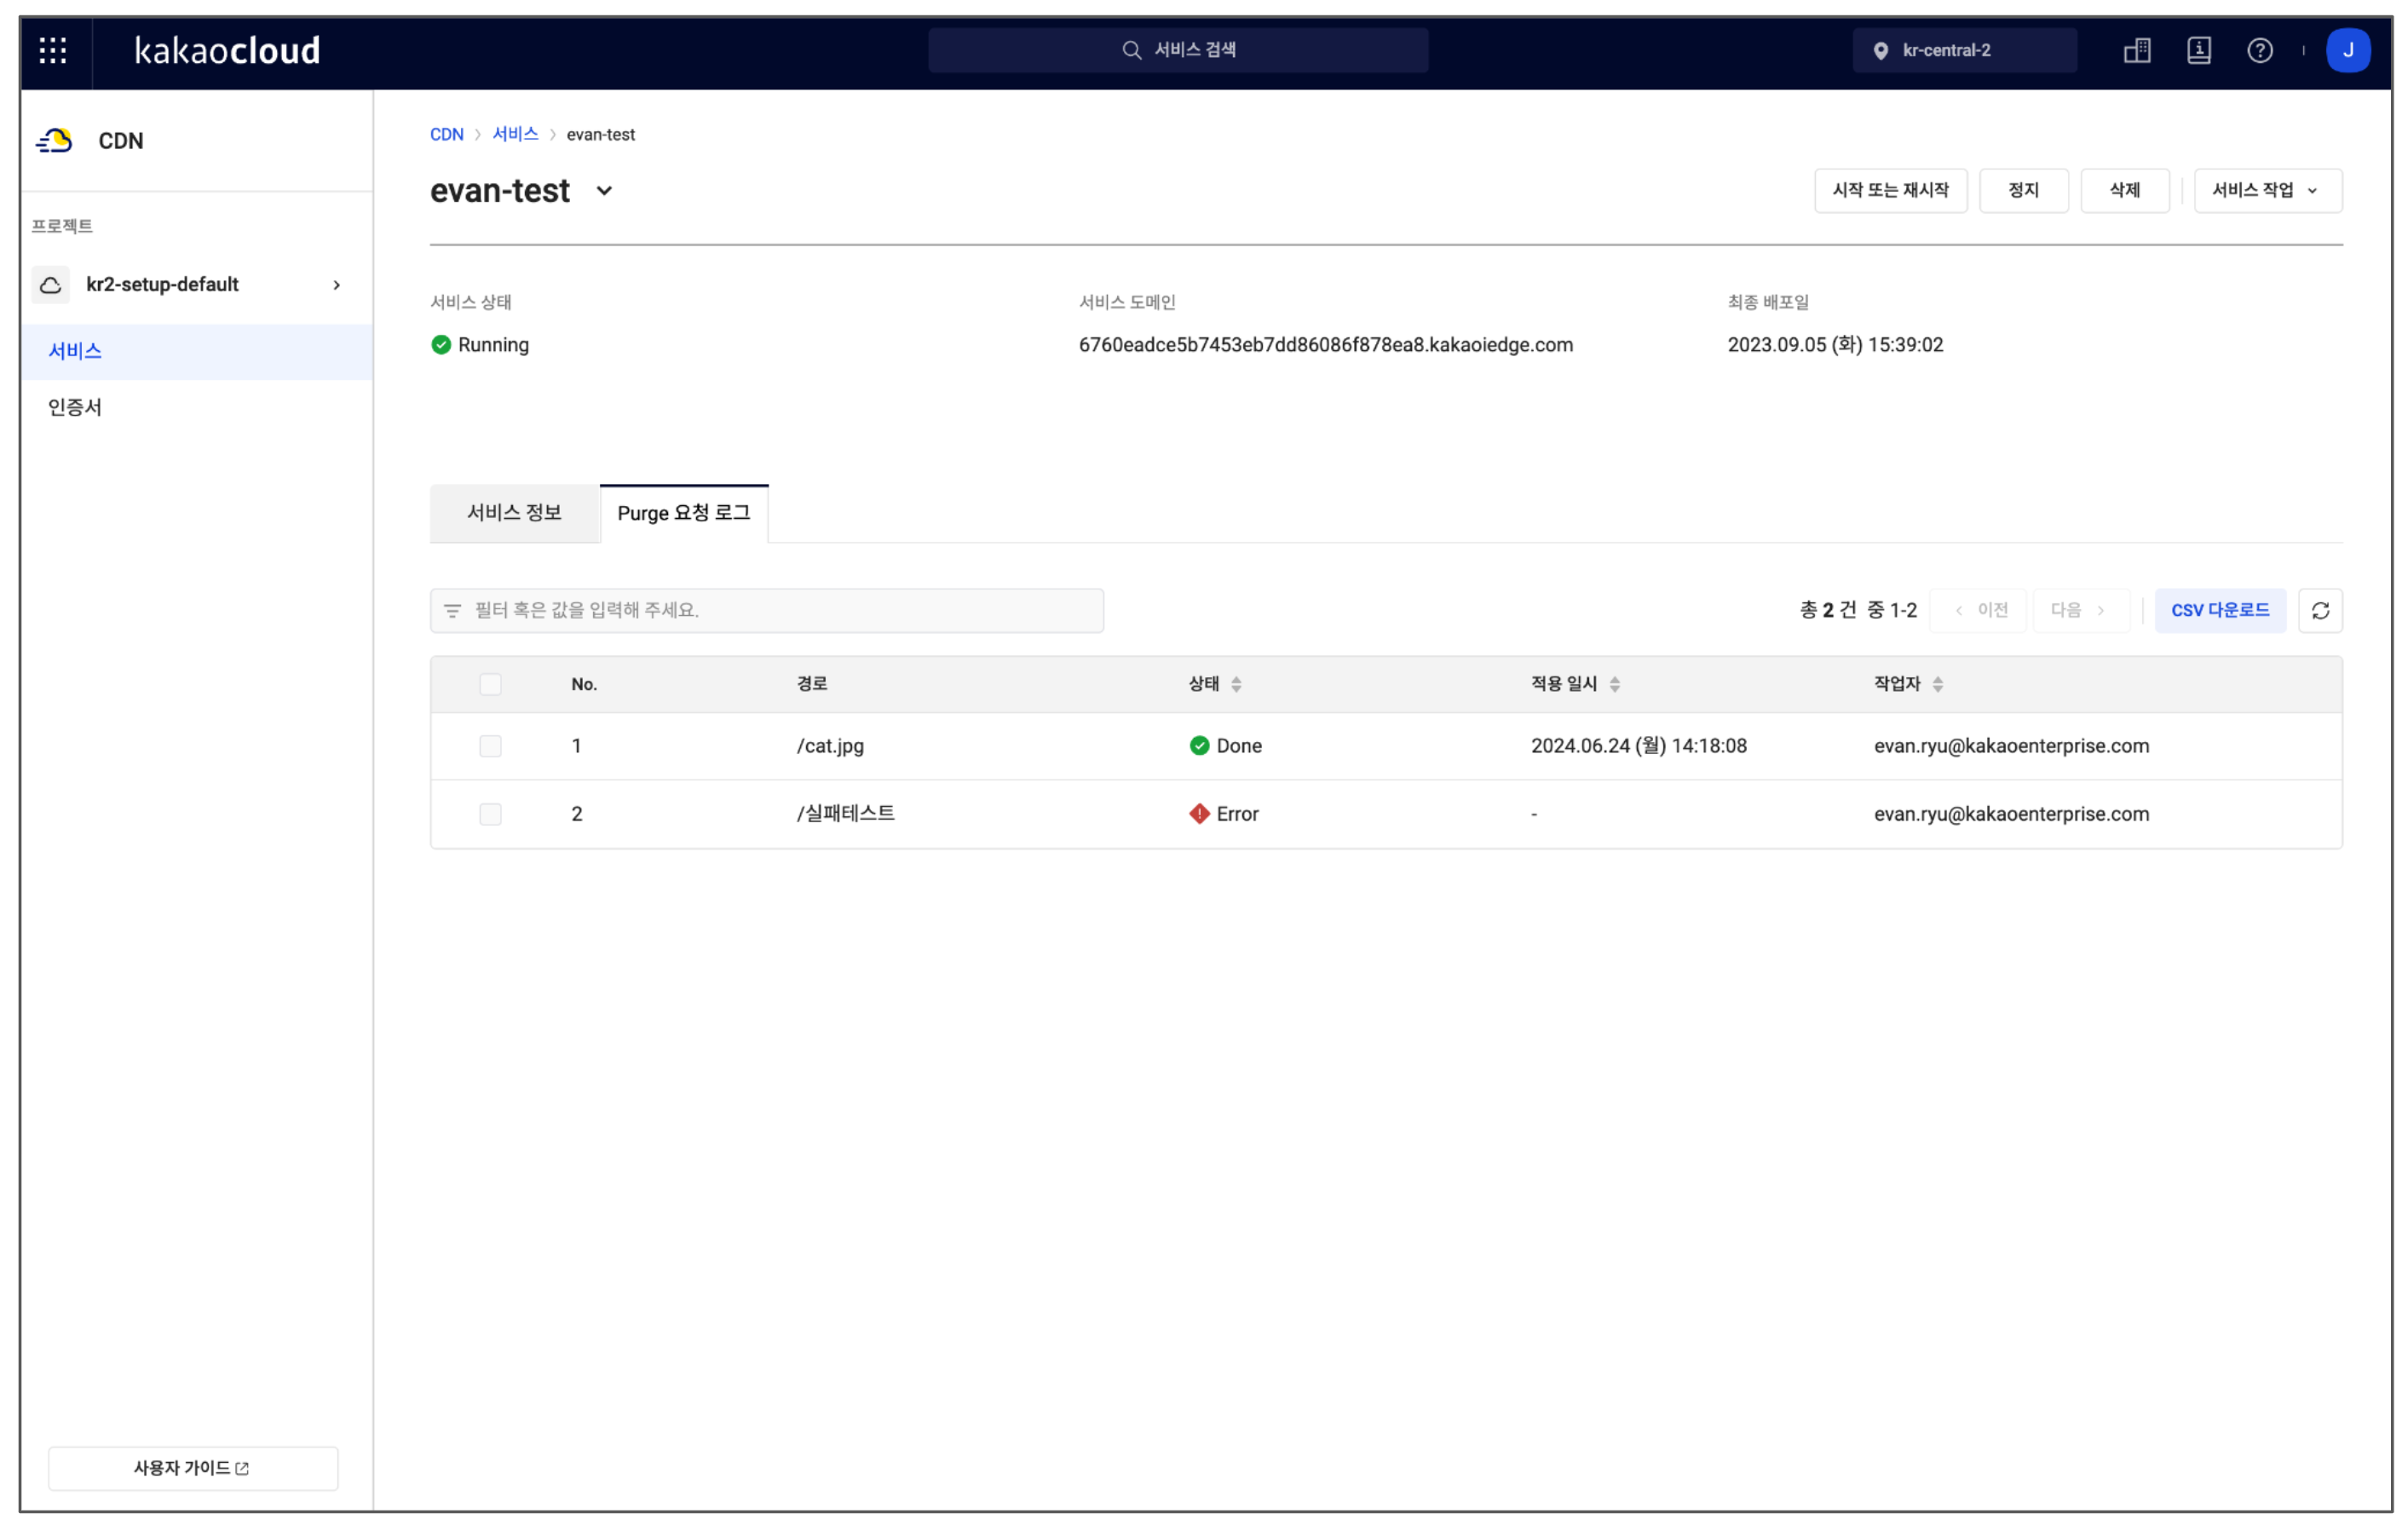This screenshot has height=1525, width=2408.
Task: Click the 서비스 검색 search field
Action: click(1178, 50)
